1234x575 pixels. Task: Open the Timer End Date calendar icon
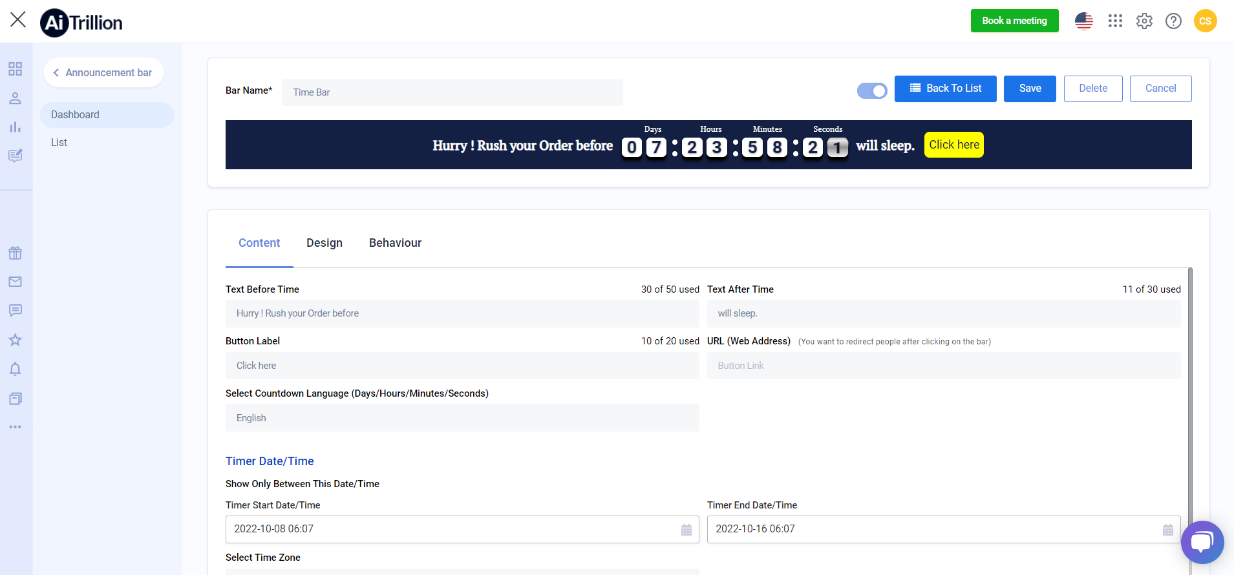pos(1168,530)
